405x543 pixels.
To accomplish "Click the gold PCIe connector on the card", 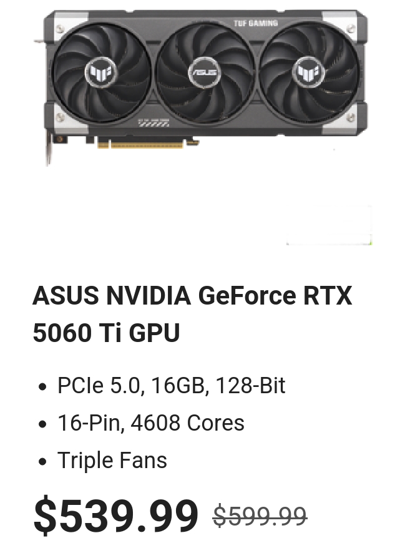I will 140,143.
